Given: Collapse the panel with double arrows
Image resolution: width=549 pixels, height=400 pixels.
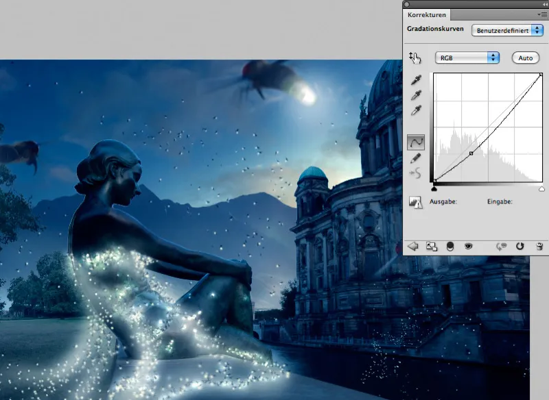Looking at the screenshot, I should click(545, 4).
